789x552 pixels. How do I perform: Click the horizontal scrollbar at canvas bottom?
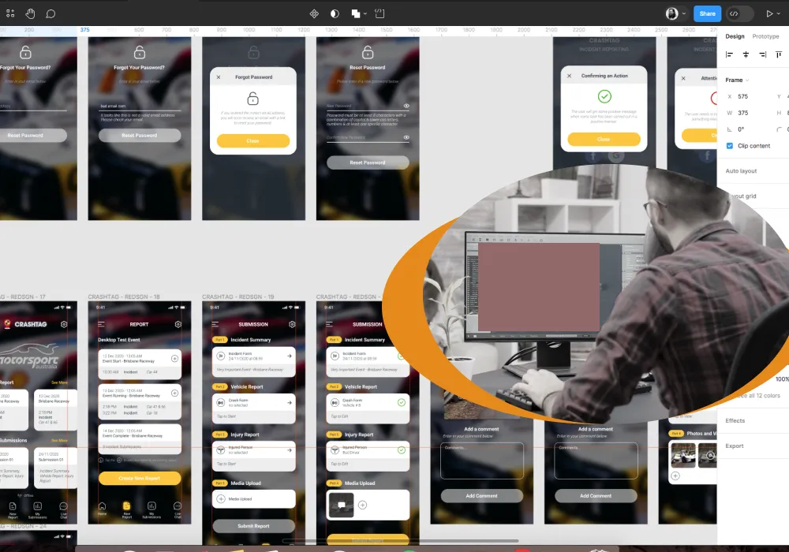point(400,541)
